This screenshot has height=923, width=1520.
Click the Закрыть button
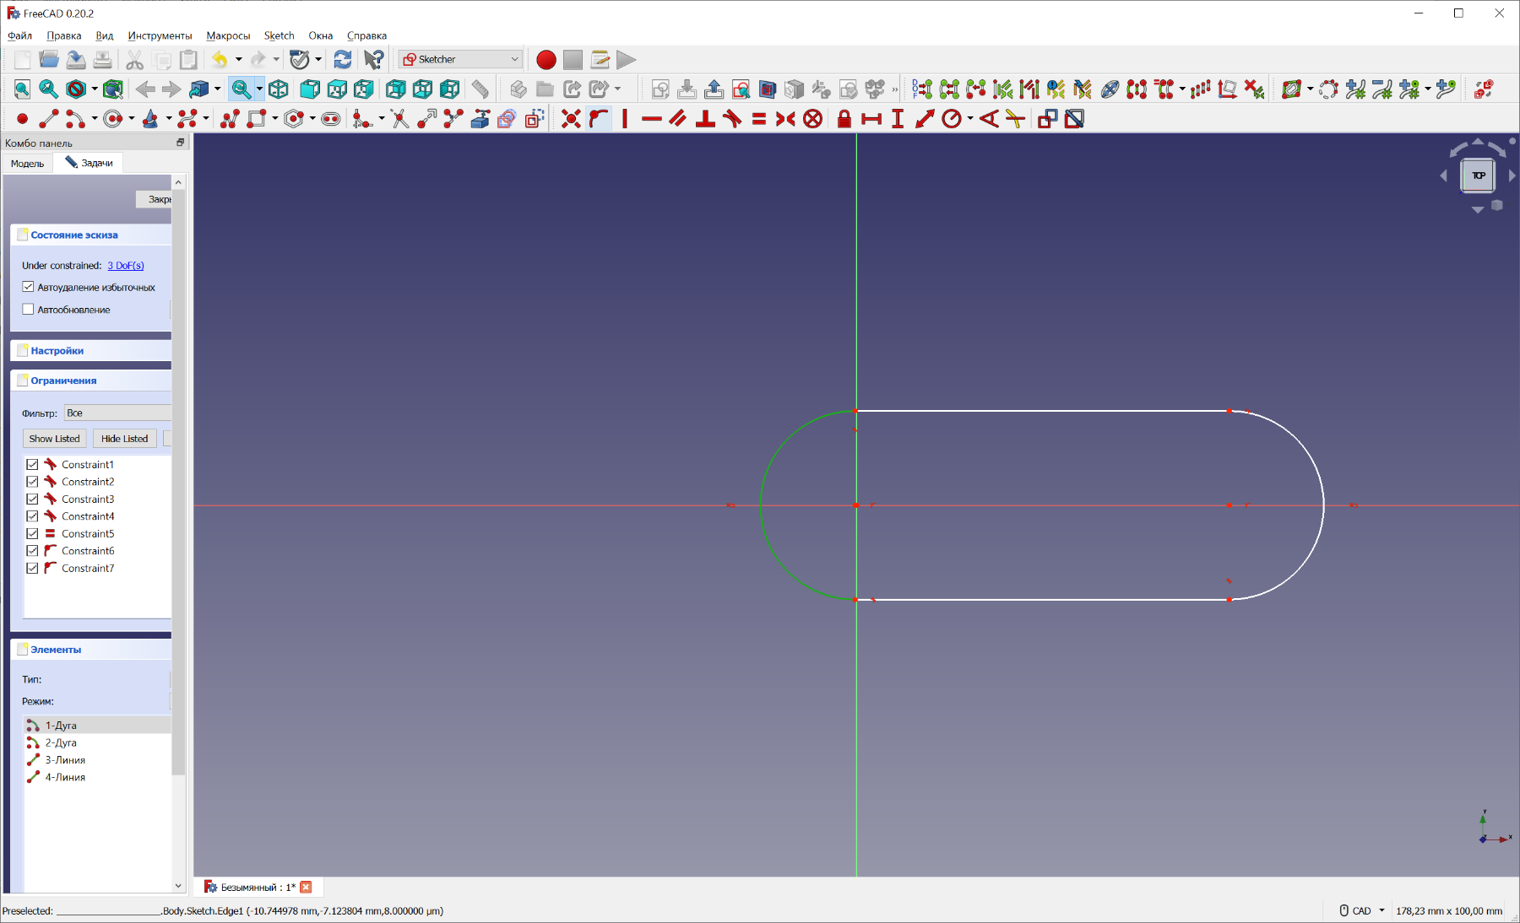(154, 199)
